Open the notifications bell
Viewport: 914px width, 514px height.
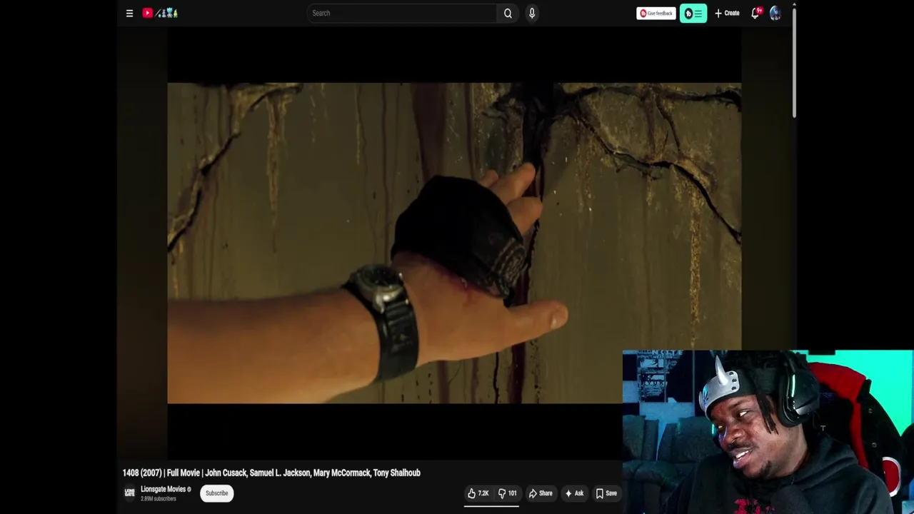point(755,13)
